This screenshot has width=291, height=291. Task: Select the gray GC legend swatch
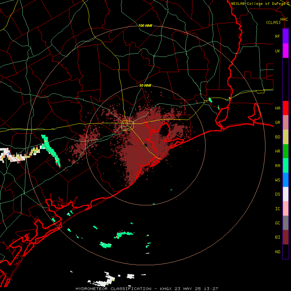(x=286, y=223)
